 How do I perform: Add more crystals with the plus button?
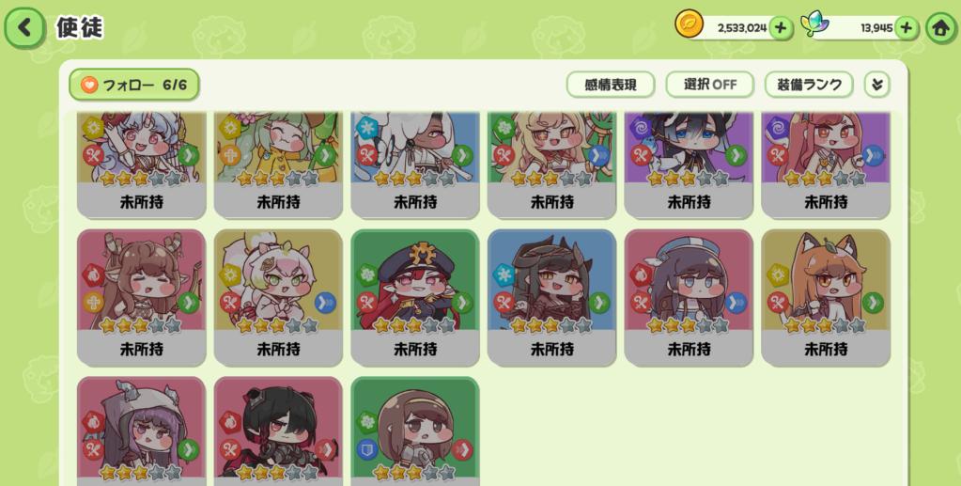tap(907, 28)
